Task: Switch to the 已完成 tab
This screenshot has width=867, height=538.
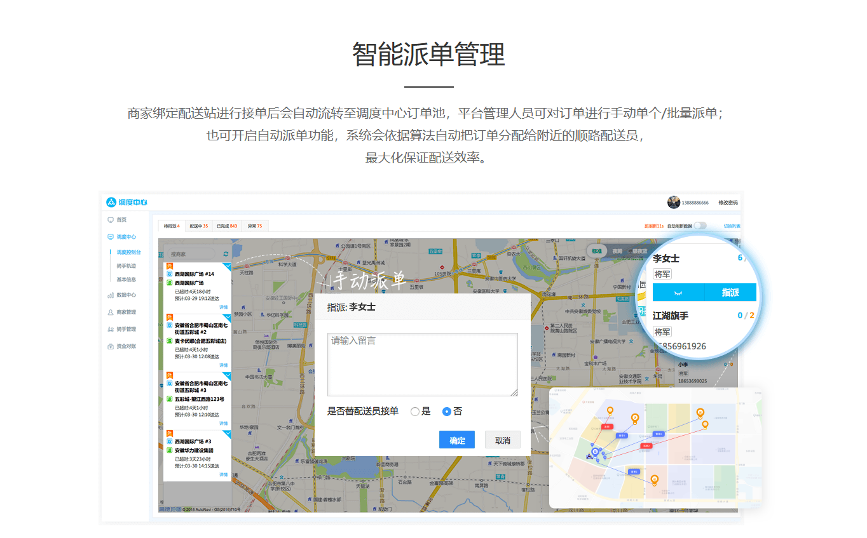Action: pos(226,225)
